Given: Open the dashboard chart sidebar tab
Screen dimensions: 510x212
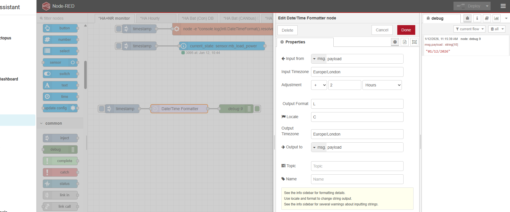Looking at the screenshot, I should coord(497,18).
